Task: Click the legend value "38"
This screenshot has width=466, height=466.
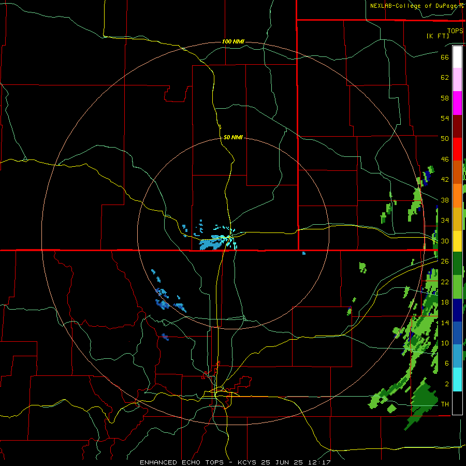Action: (x=445, y=200)
